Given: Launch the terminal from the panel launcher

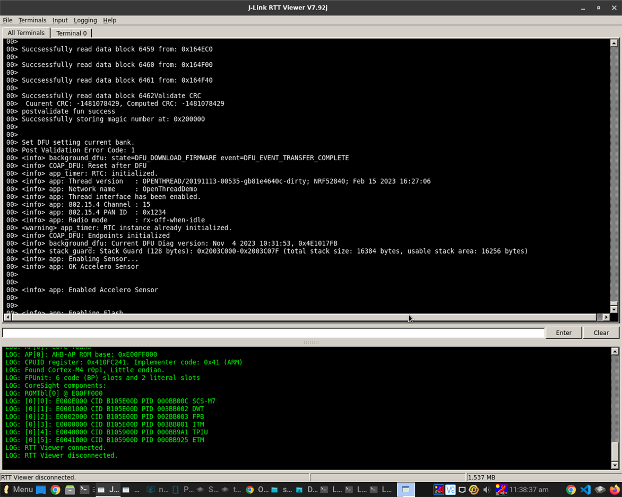Looking at the screenshot, I should click(x=84, y=490).
